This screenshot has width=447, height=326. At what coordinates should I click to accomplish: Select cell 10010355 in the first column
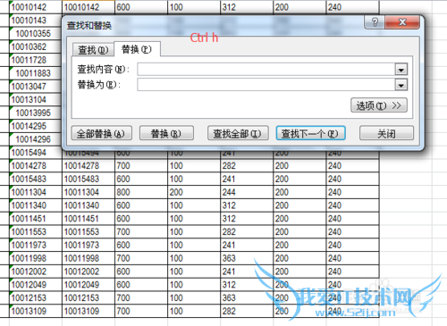click(x=36, y=33)
